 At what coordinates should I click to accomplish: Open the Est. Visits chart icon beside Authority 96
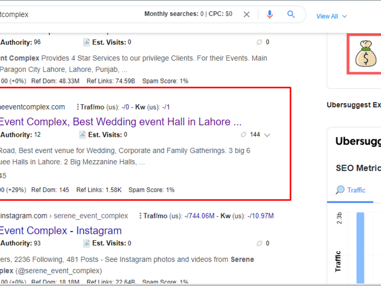coord(86,42)
